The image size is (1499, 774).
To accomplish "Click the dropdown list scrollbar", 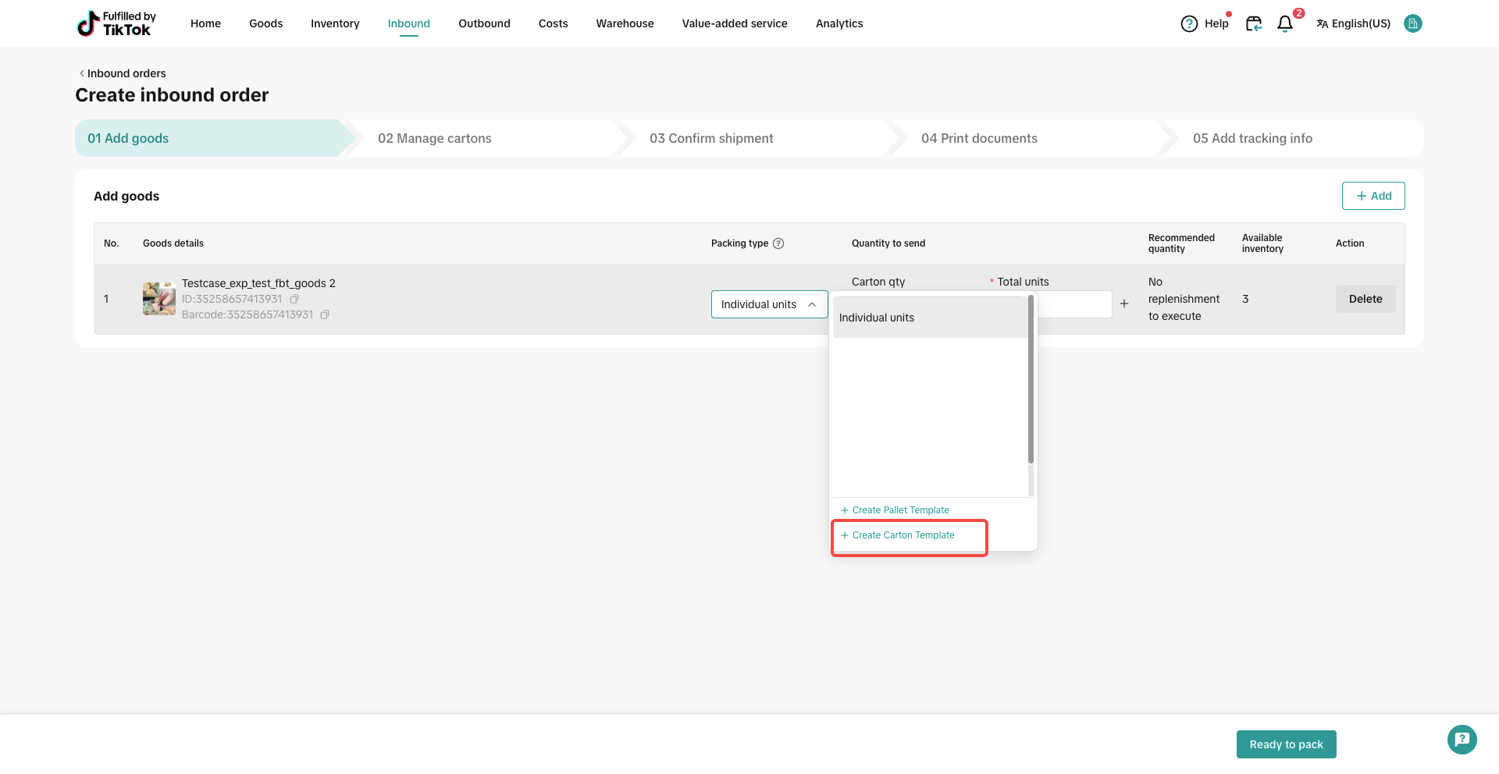I will (1031, 379).
